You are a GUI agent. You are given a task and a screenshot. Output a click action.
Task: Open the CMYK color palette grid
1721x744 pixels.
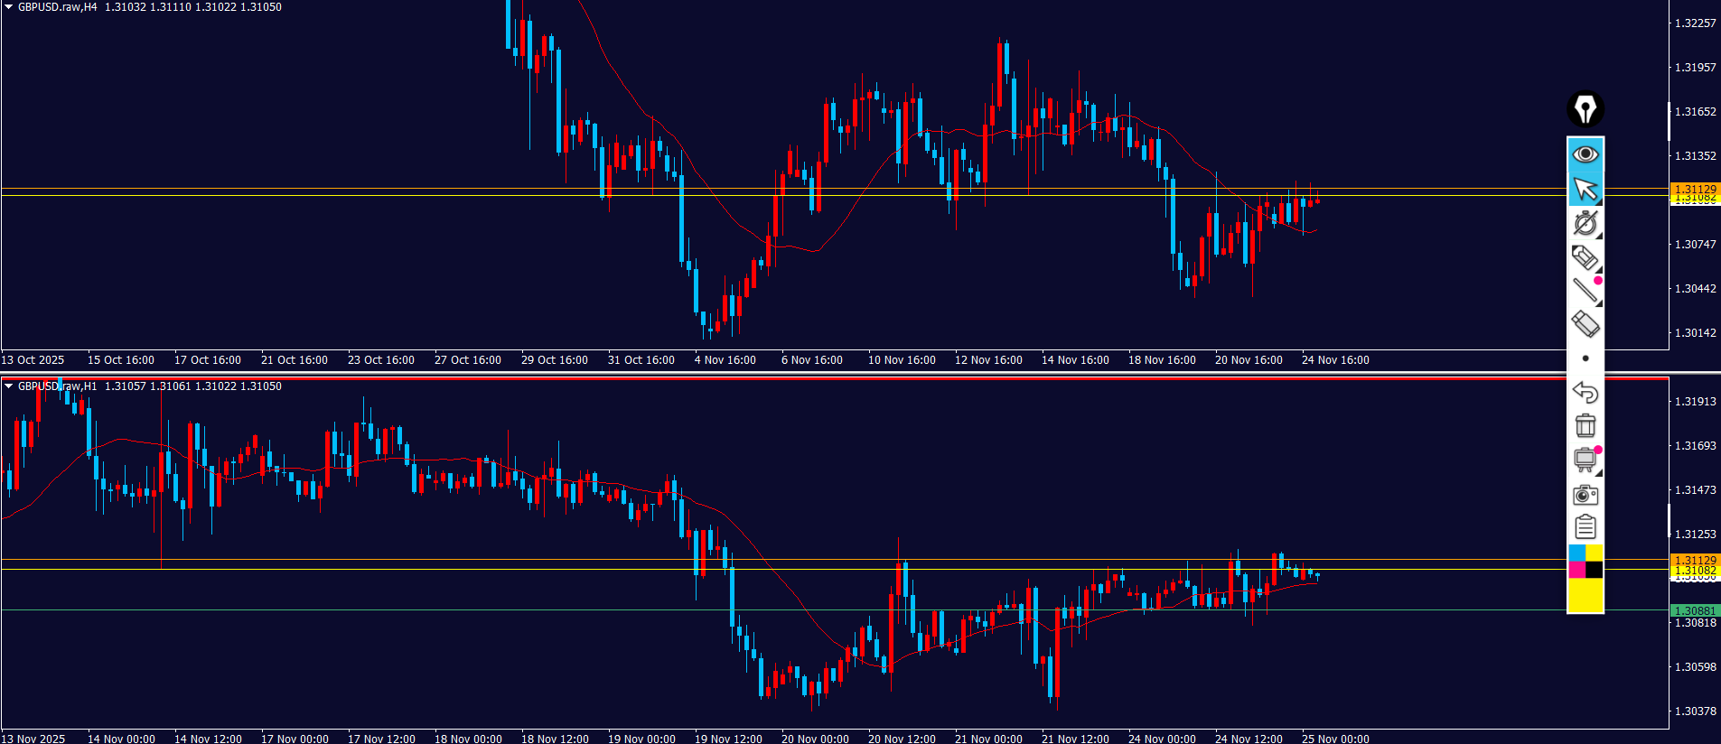click(x=1585, y=562)
